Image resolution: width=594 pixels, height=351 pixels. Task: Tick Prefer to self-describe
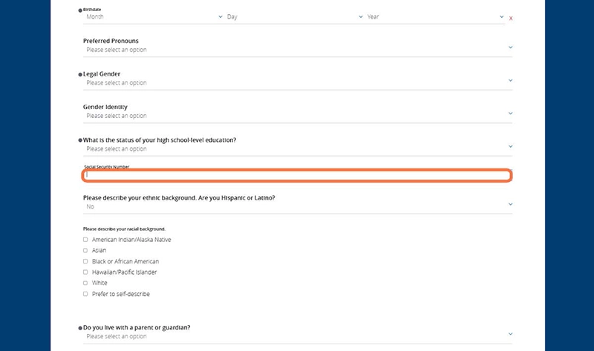(x=85, y=294)
